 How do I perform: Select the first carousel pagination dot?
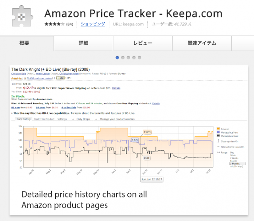tap(117, 58)
